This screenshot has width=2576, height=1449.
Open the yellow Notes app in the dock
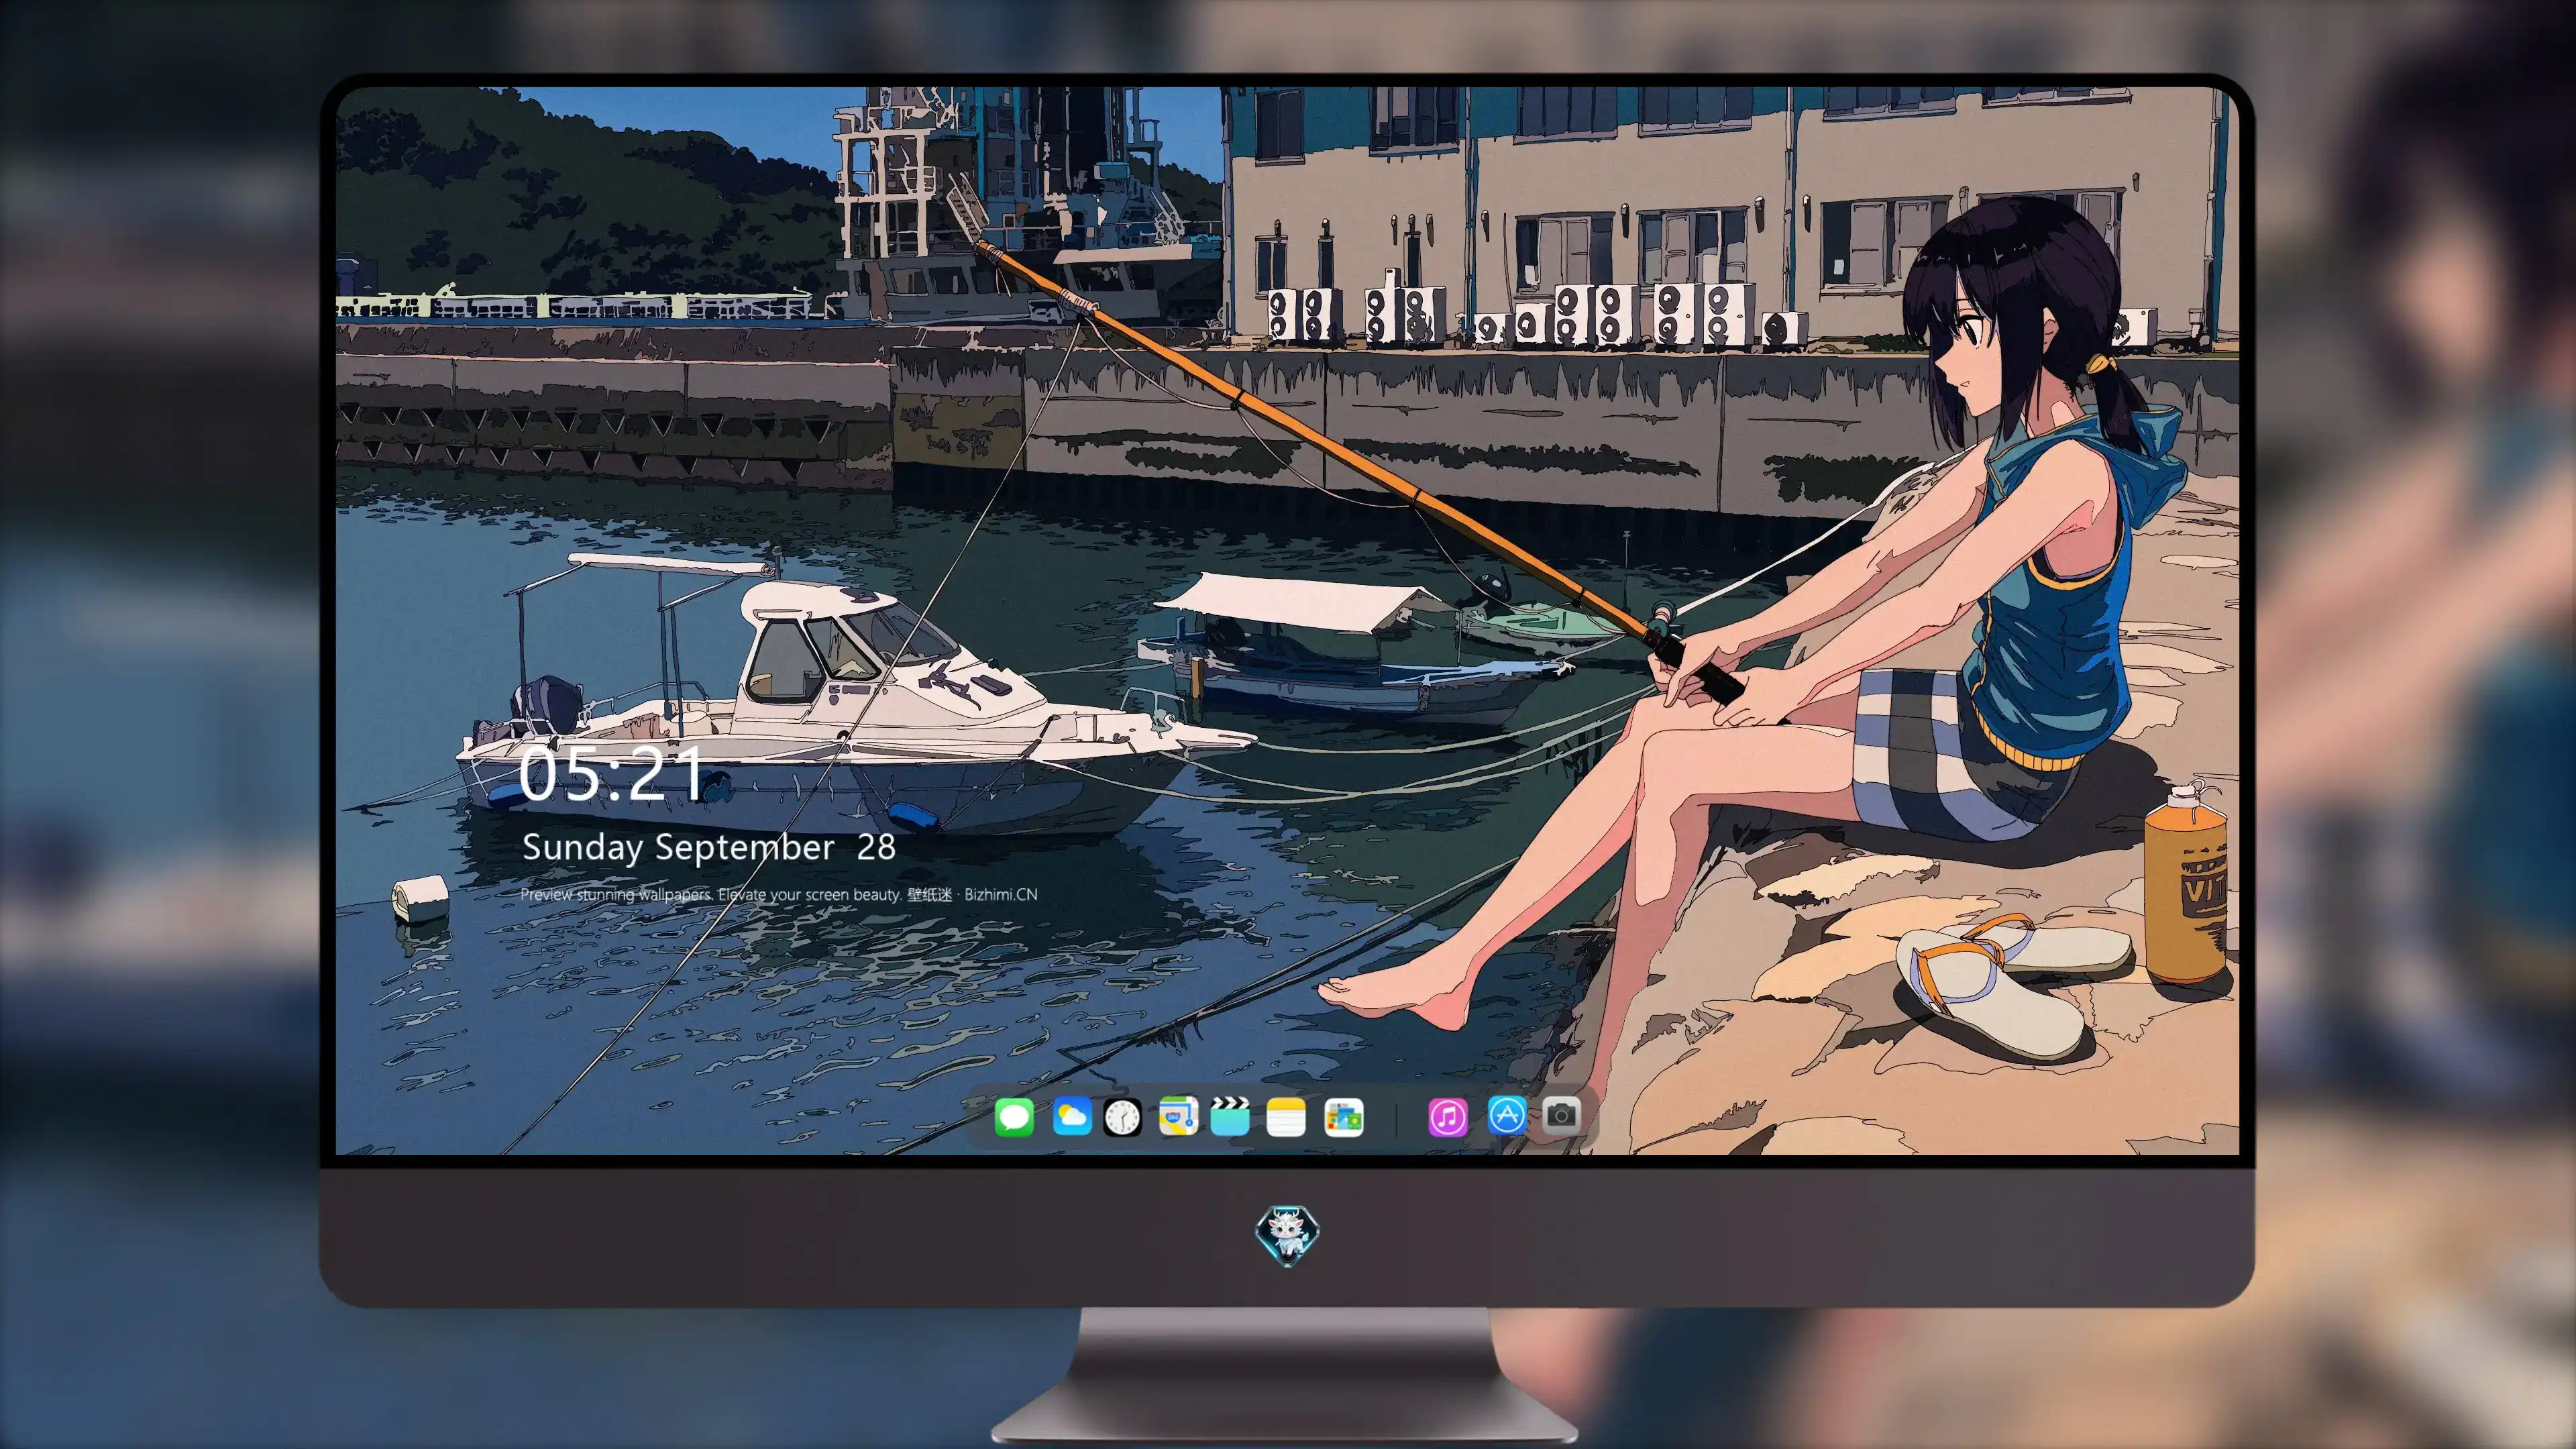[1286, 1117]
